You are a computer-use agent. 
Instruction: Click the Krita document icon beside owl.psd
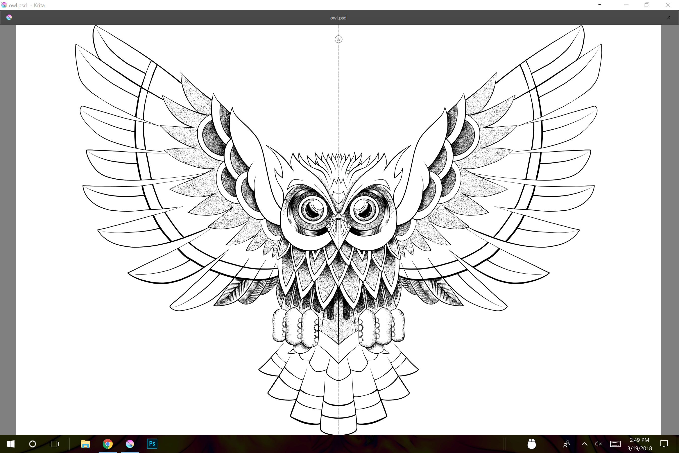coord(9,17)
